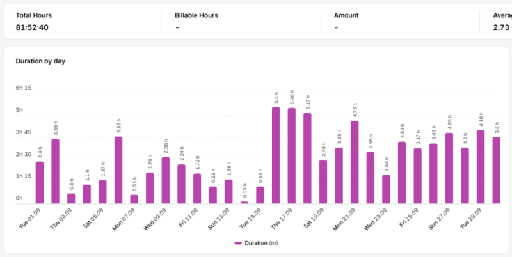This screenshot has width=512, height=257.
Task: Click the Amount heading
Action: pos(346,15)
